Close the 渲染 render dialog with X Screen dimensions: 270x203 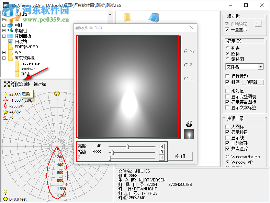pos(192,28)
